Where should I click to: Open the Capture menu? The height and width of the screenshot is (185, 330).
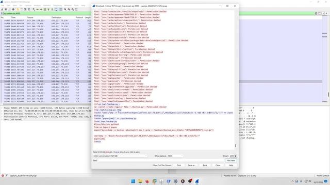tap(28, 6)
